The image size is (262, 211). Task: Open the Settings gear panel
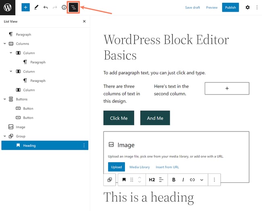(x=247, y=7)
